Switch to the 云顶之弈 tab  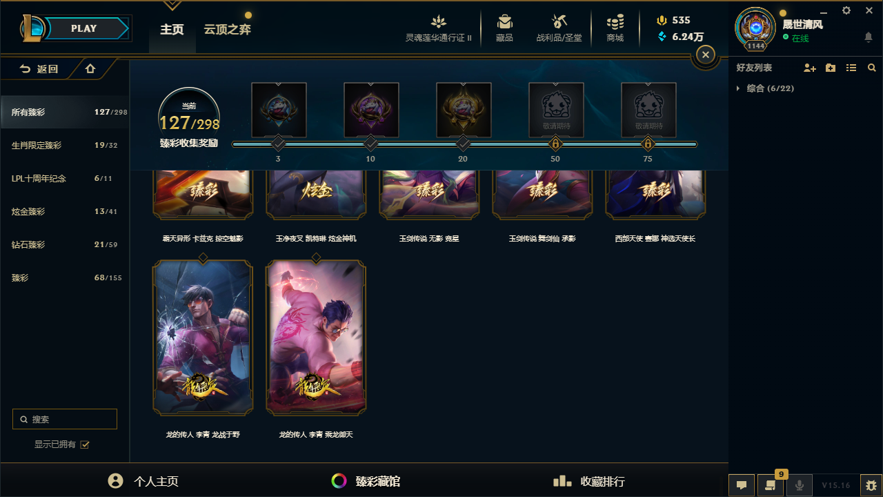pos(227,30)
